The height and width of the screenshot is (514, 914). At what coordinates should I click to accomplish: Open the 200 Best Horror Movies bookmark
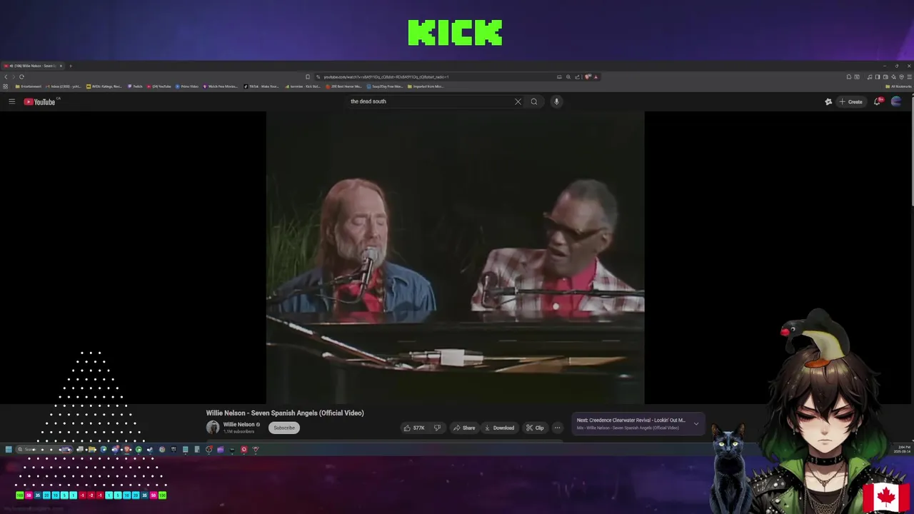(344, 86)
